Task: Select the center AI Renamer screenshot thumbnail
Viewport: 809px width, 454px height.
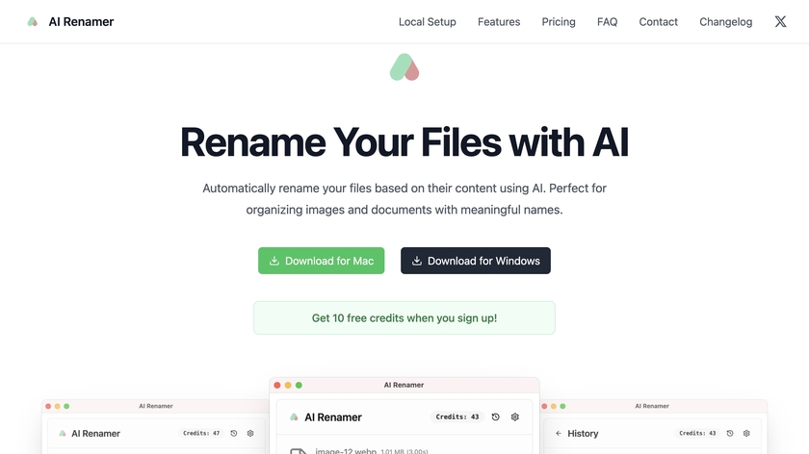Action: coord(404,416)
